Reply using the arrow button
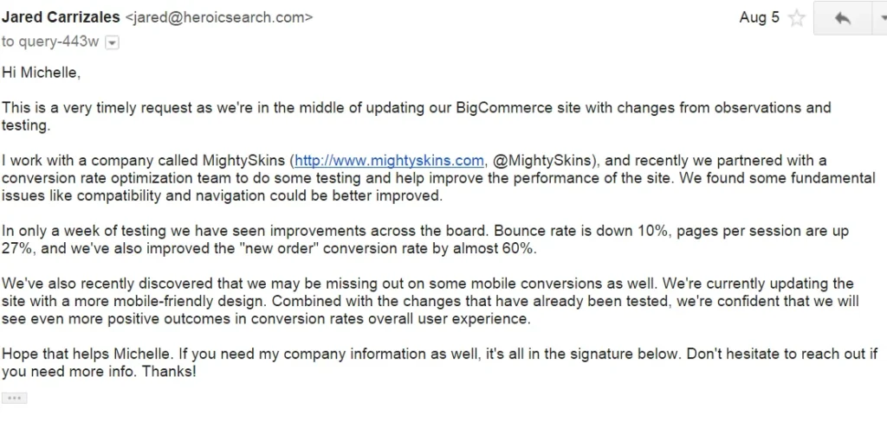 click(x=842, y=18)
